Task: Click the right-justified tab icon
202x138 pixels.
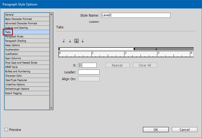Action: 76,41
